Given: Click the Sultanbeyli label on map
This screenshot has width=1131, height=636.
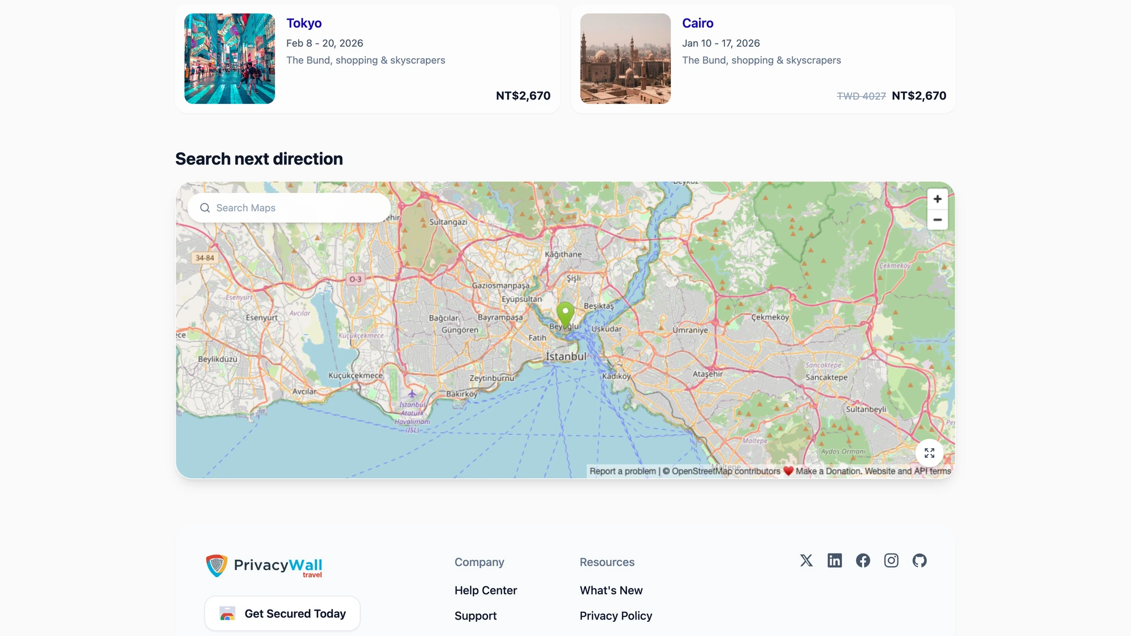Looking at the screenshot, I should point(866,409).
